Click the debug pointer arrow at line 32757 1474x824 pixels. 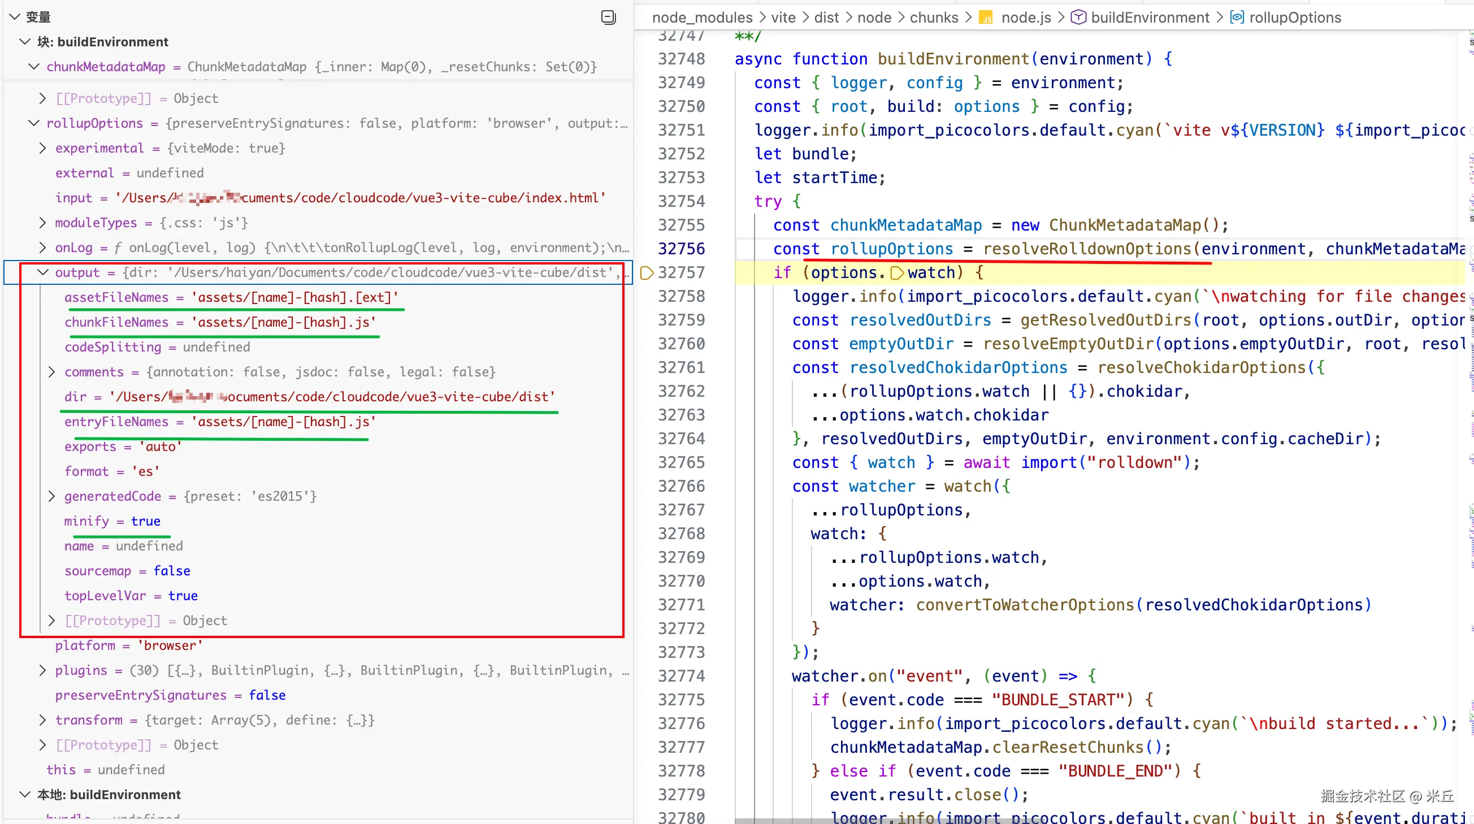pyautogui.click(x=647, y=273)
